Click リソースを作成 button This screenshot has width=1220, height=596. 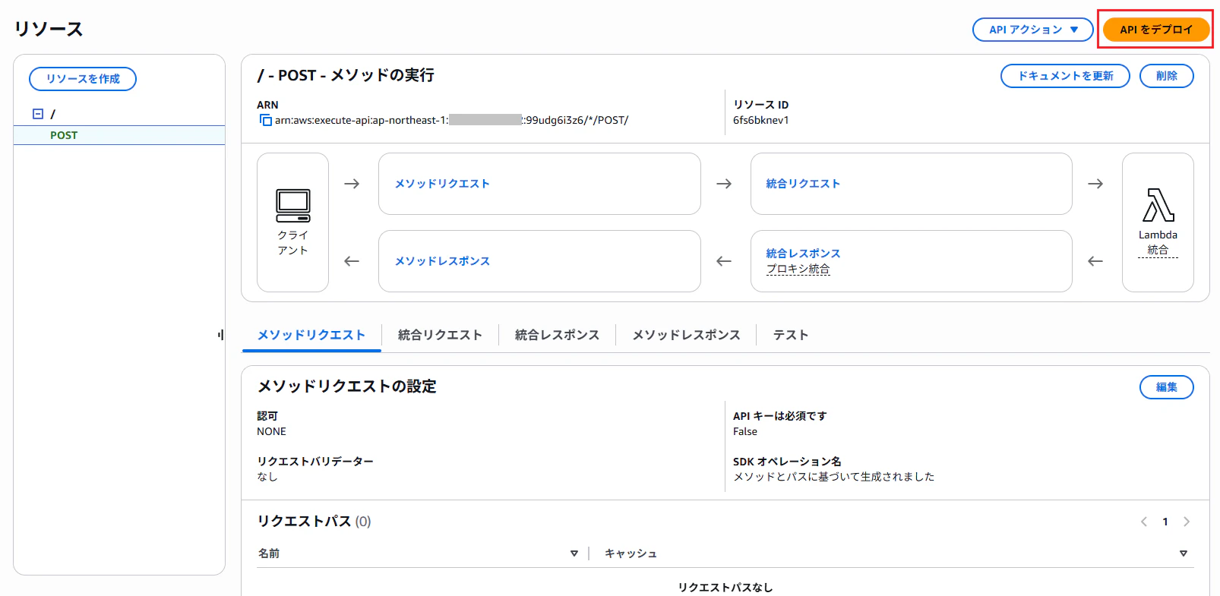click(x=83, y=79)
